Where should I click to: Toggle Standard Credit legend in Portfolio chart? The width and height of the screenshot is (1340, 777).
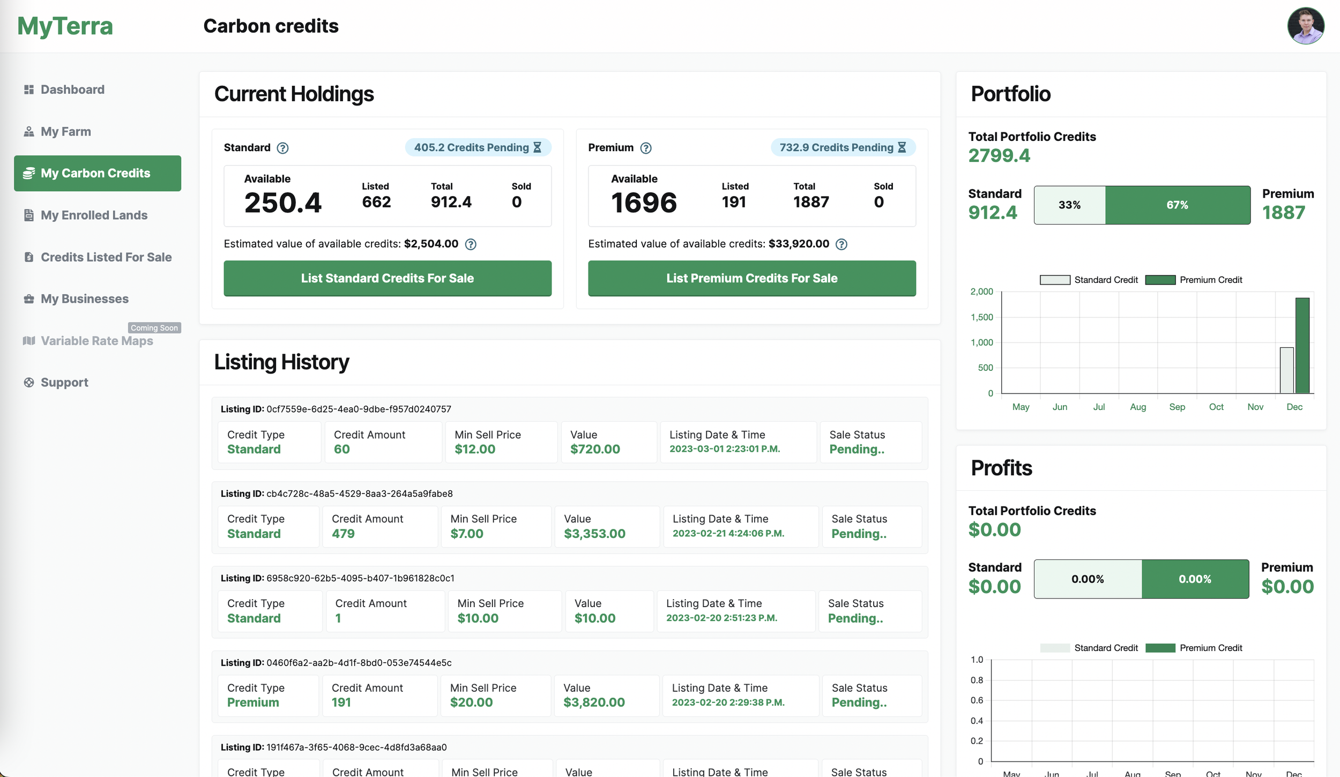coord(1088,280)
